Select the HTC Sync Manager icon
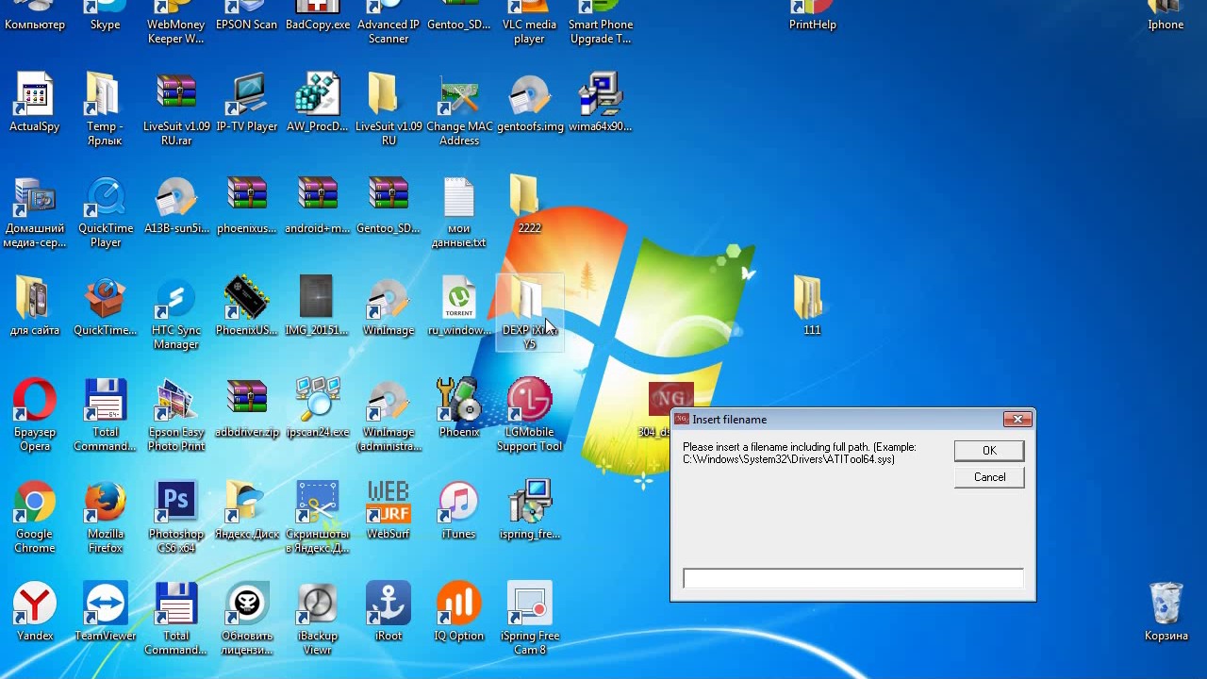1207x679 pixels. [176, 313]
